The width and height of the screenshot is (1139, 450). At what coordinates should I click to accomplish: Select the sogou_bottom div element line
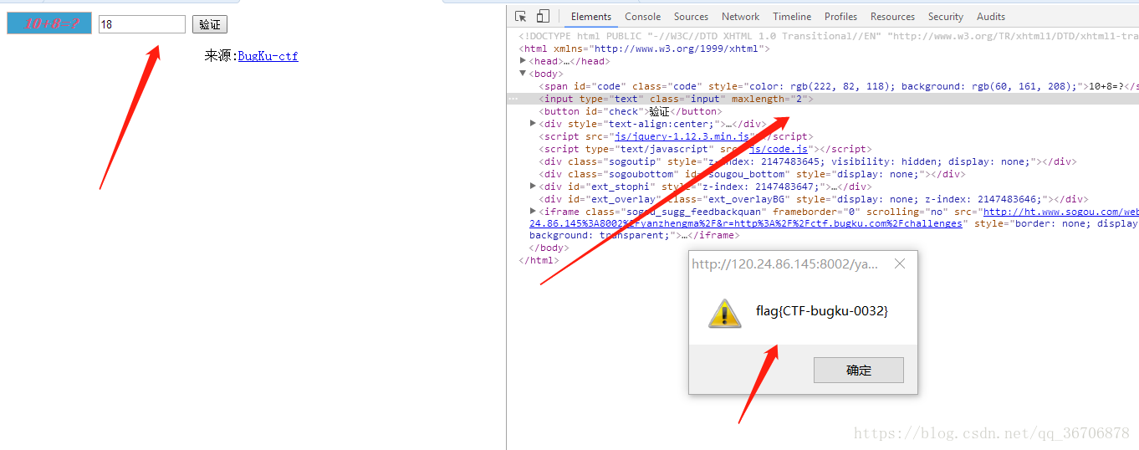[752, 174]
